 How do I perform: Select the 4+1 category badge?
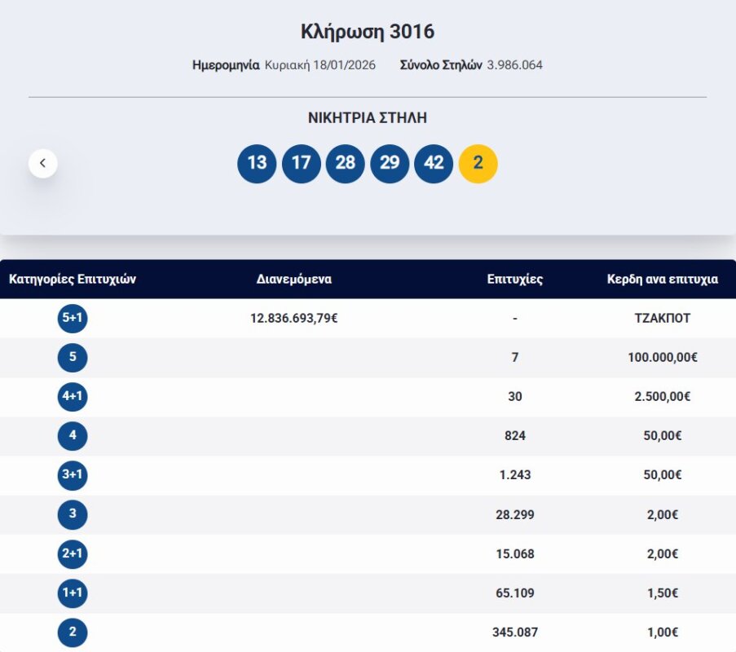click(x=73, y=397)
